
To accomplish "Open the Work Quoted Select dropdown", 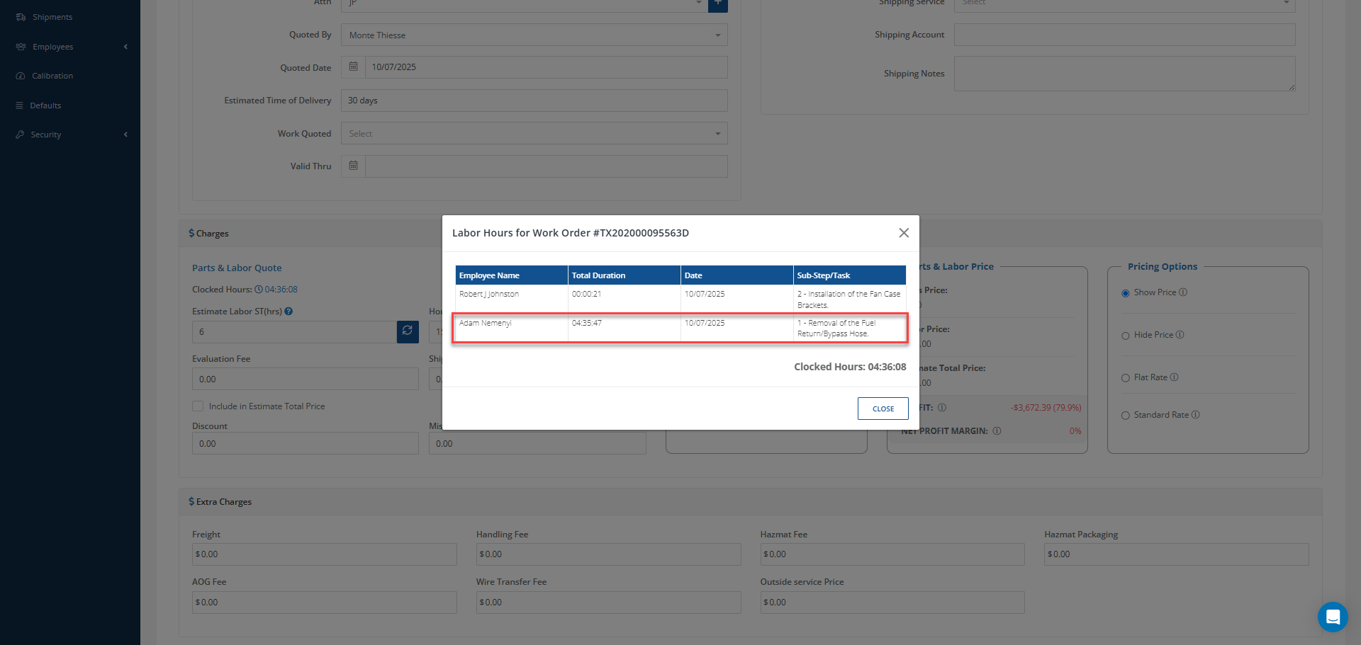I will pos(534,134).
